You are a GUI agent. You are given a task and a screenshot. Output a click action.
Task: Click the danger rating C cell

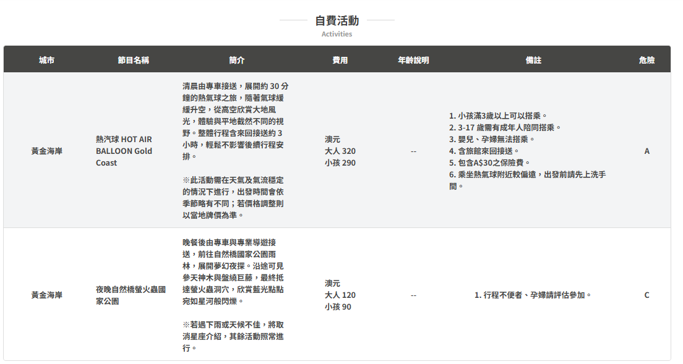[646, 295]
